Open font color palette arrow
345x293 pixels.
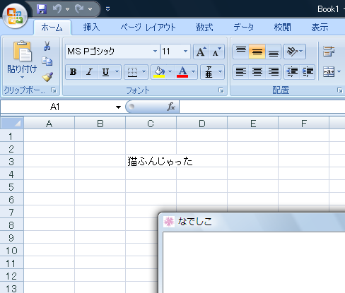194,72
